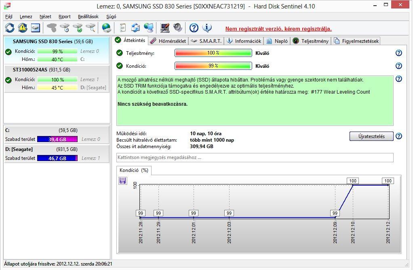This screenshot has height=270, width=413.
Task: Open the Súgó menu
Action: tap(111, 17)
